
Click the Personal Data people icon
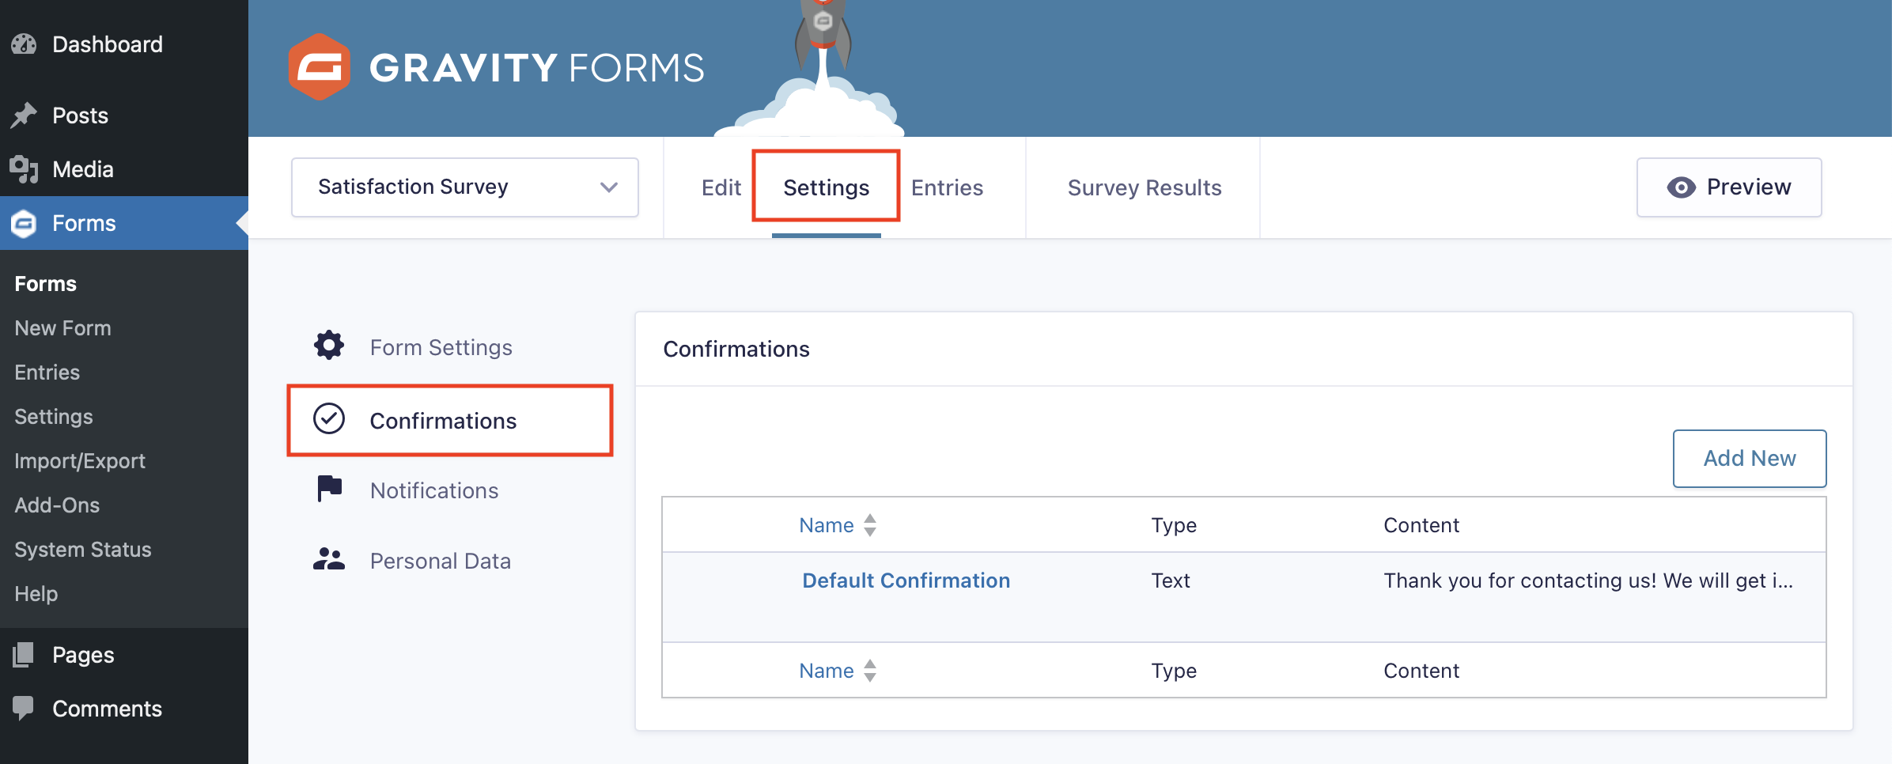pos(329,559)
